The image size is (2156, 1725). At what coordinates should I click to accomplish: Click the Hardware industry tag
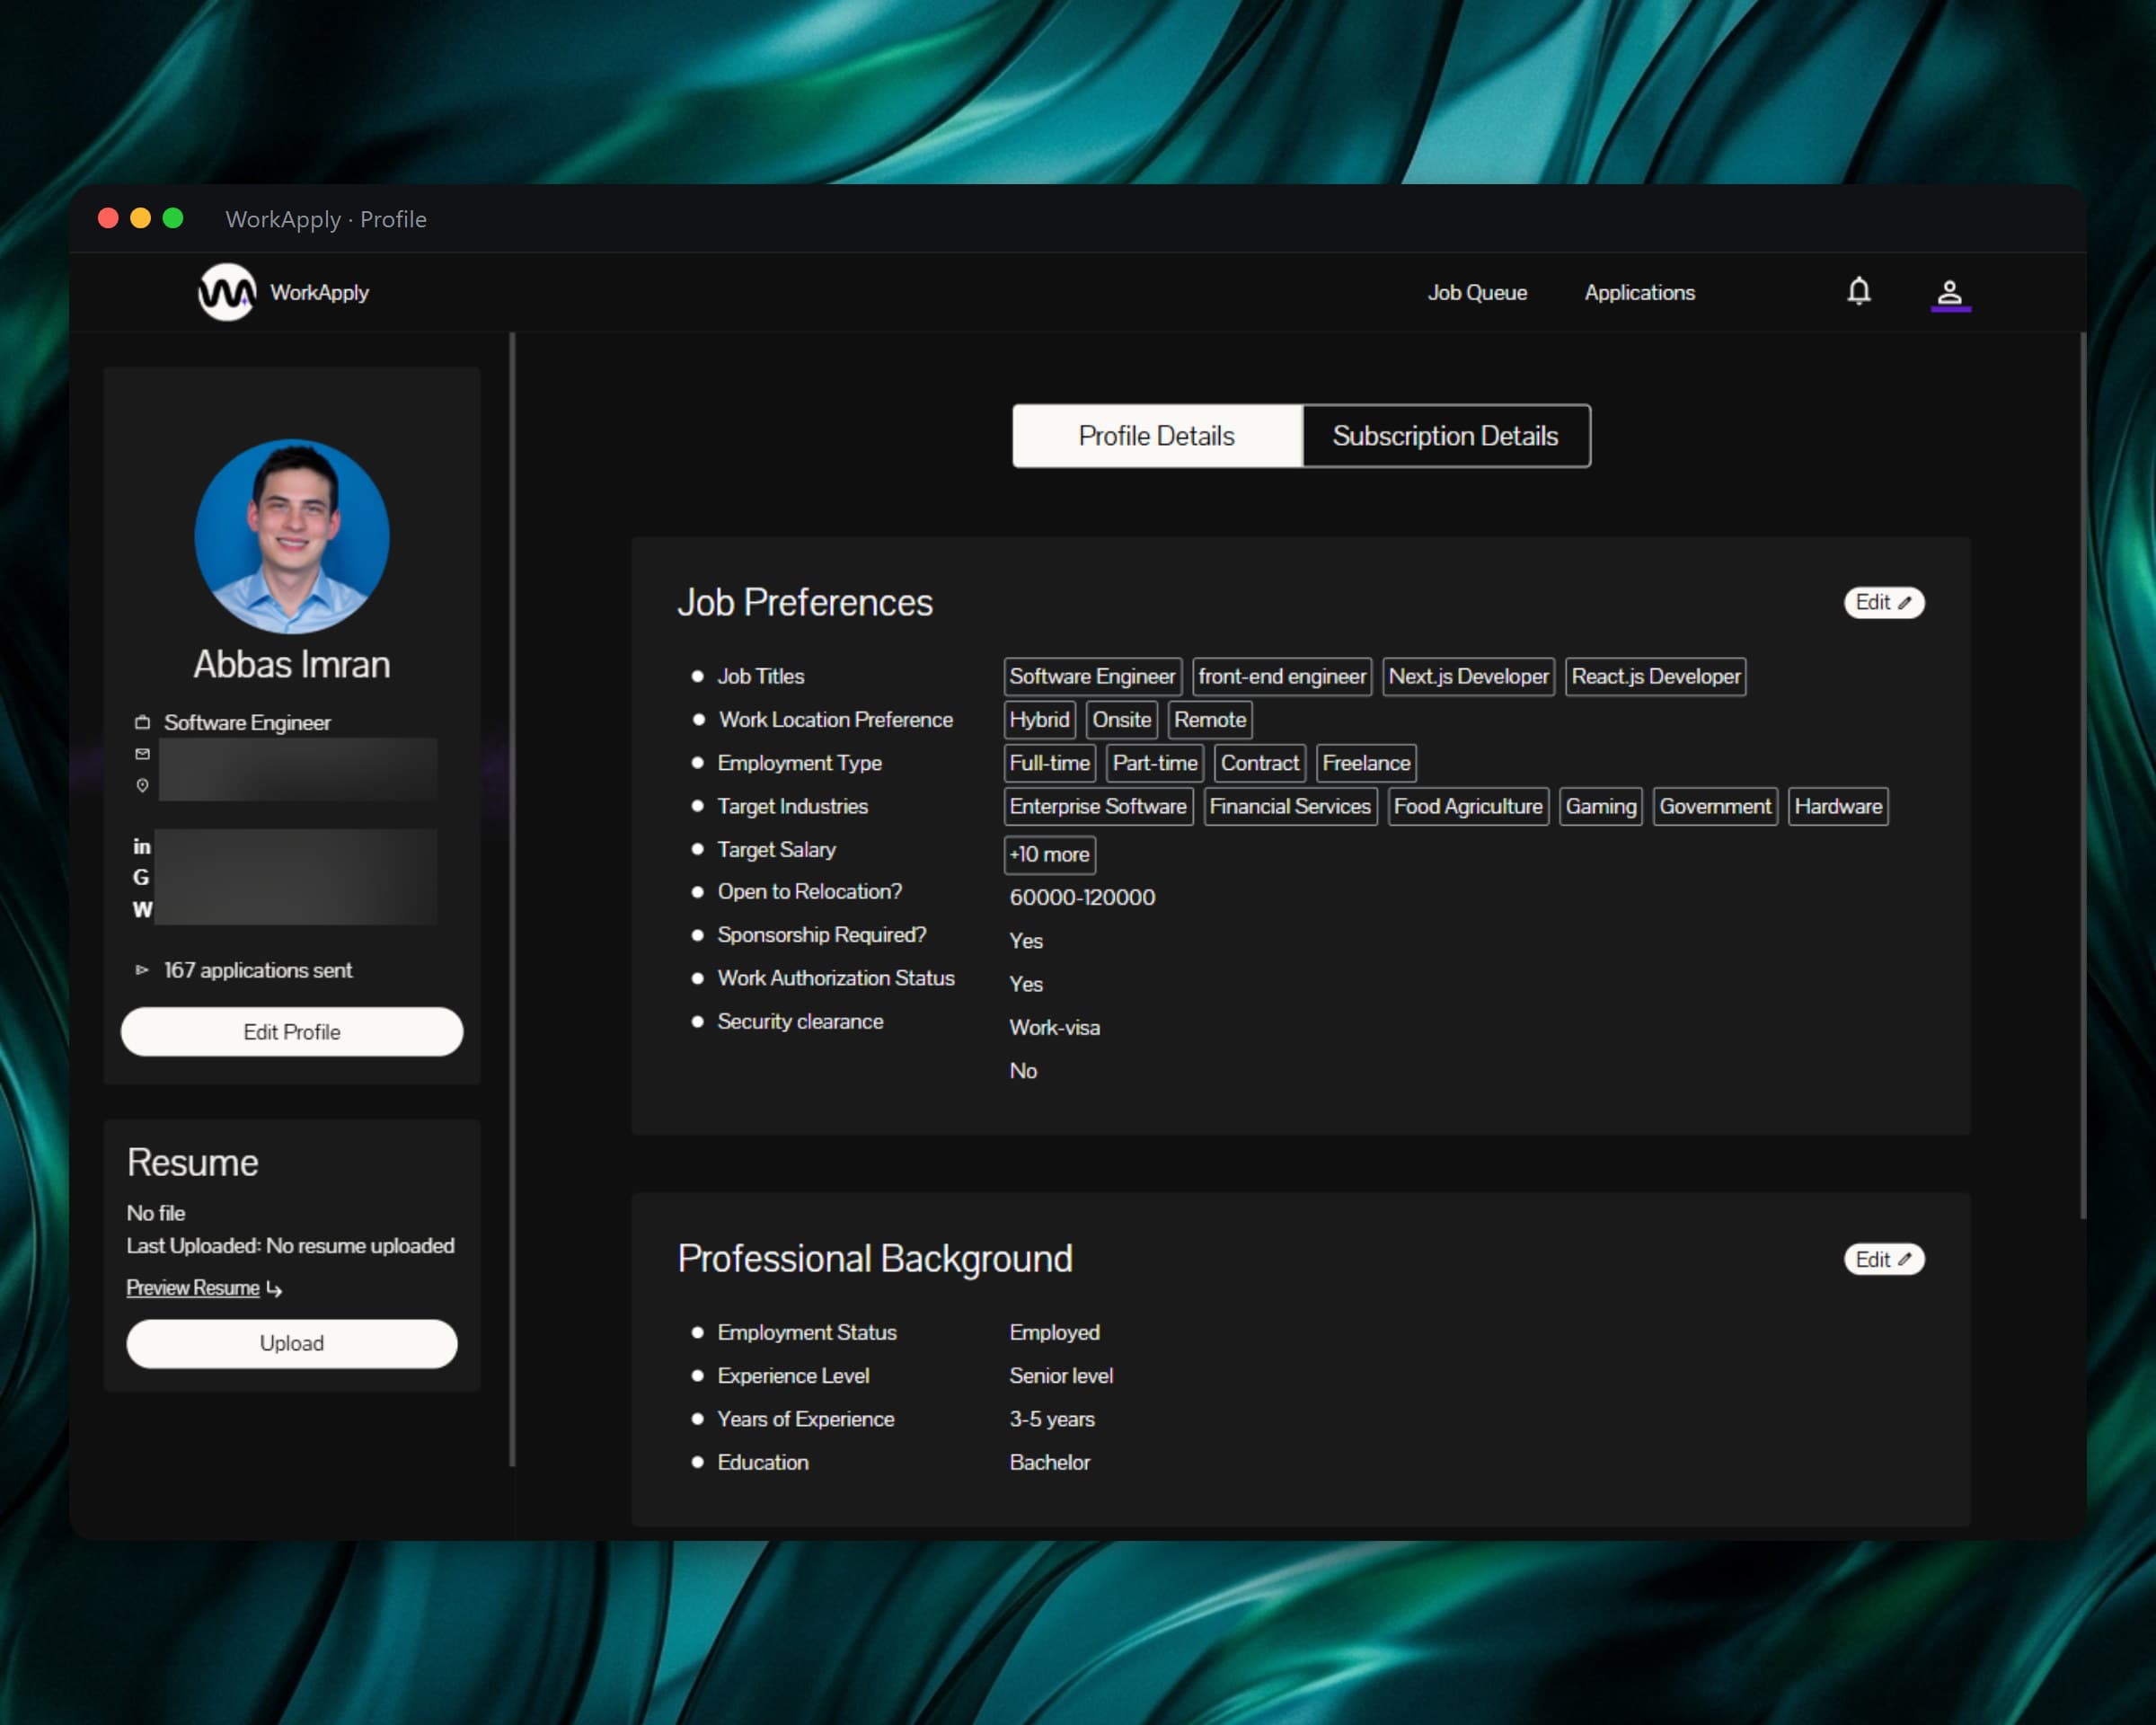point(1838,807)
